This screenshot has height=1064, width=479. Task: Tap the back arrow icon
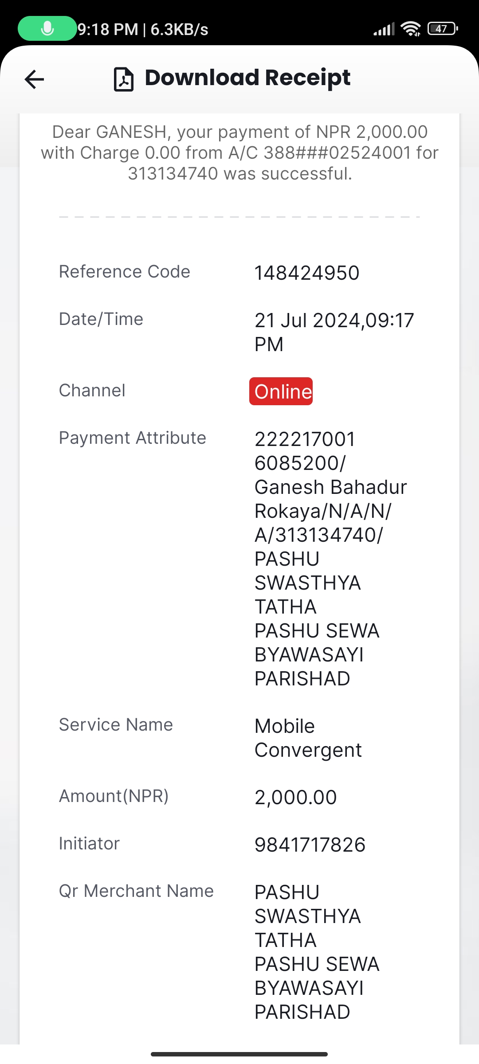coord(34,79)
